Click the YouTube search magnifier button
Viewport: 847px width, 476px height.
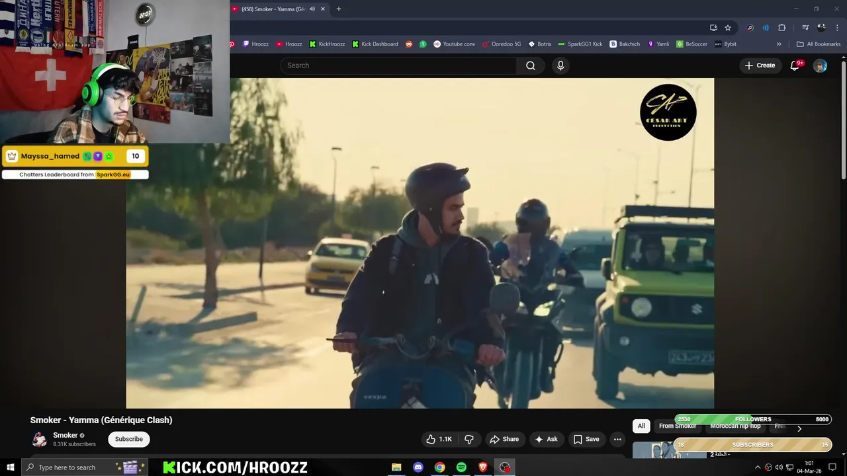[x=531, y=65]
